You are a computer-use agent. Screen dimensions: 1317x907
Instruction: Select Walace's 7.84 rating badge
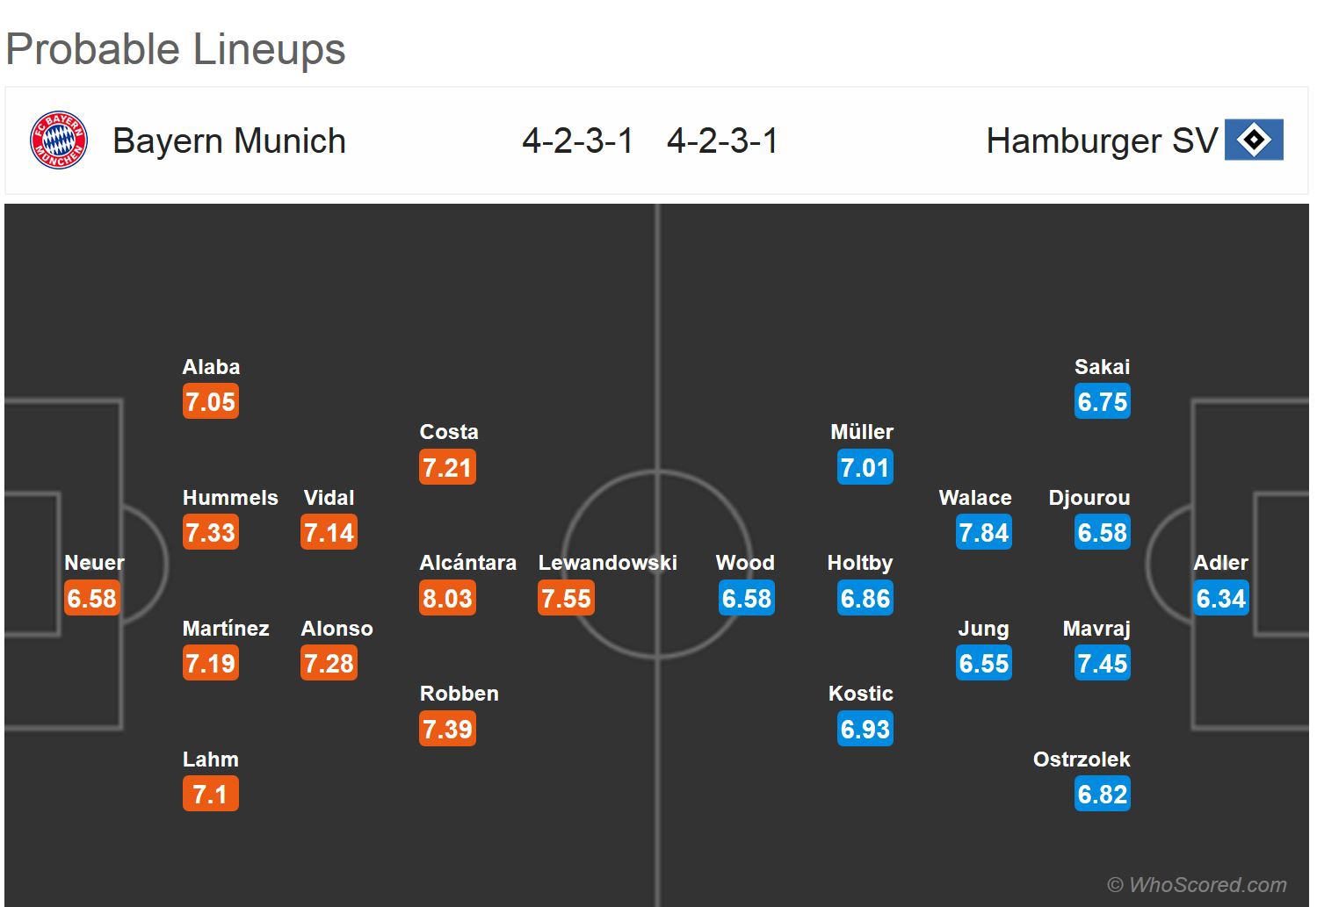984,533
